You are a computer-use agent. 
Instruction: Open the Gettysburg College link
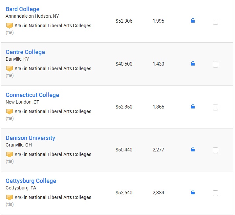31,181
